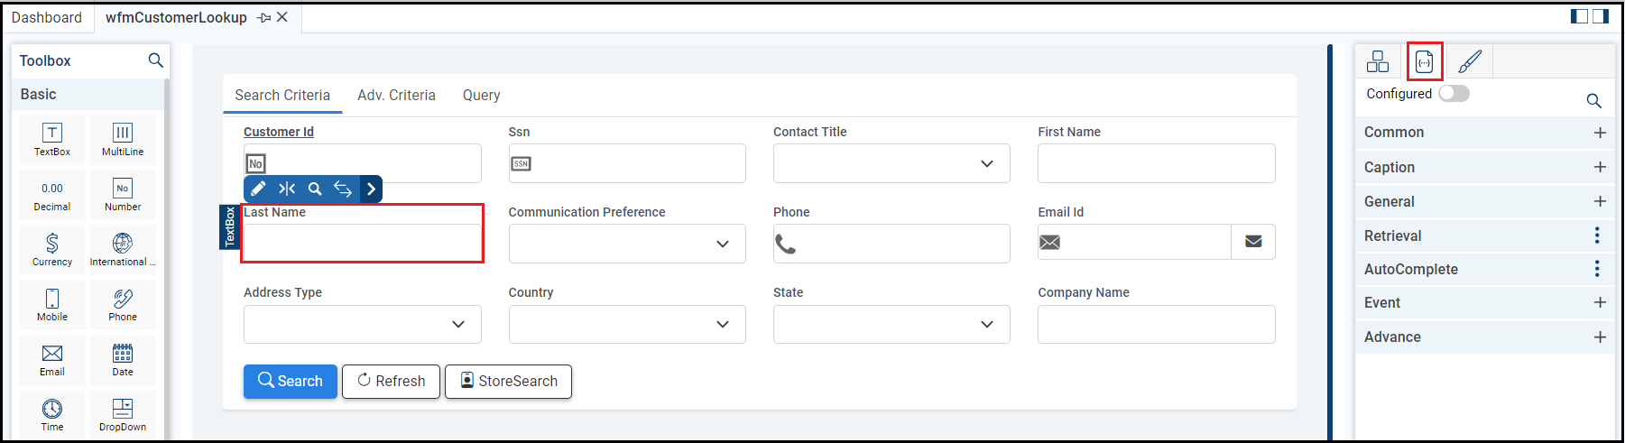
Task: Expand the Common properties section
Action: pyautogui.click(x=1600, y=133)
